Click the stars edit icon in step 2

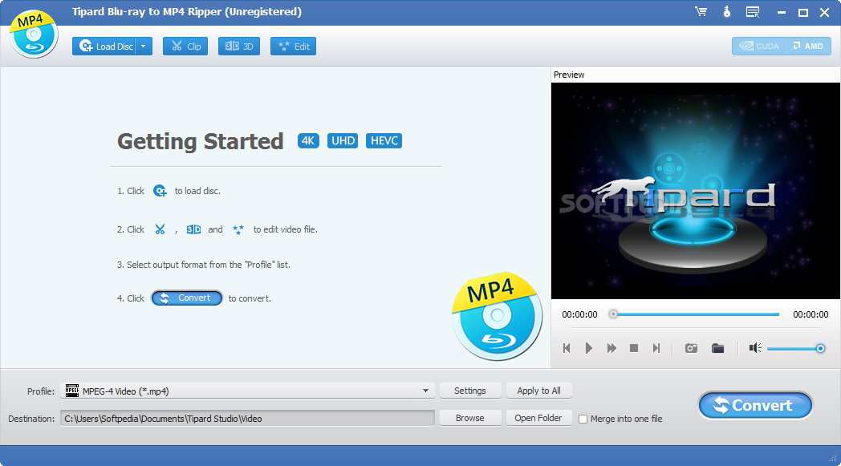(x=238, y=229)
